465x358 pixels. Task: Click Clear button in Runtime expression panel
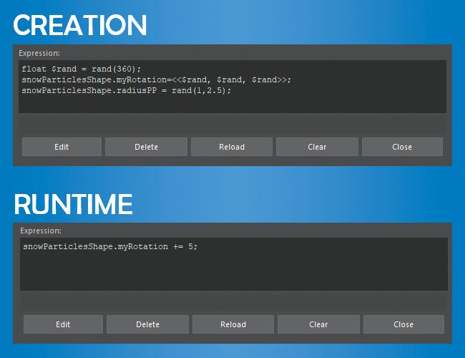pos(318,324)
